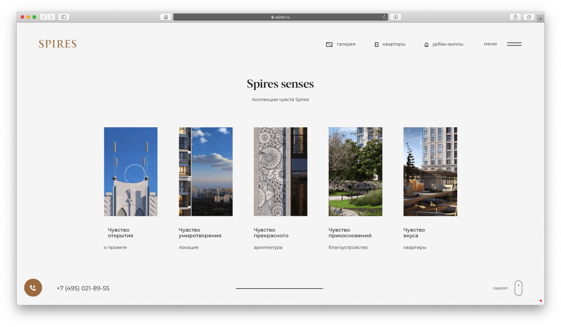561x327 pixels.
Task: Click the SPIRES logo
Action: [x=58, y=44]
